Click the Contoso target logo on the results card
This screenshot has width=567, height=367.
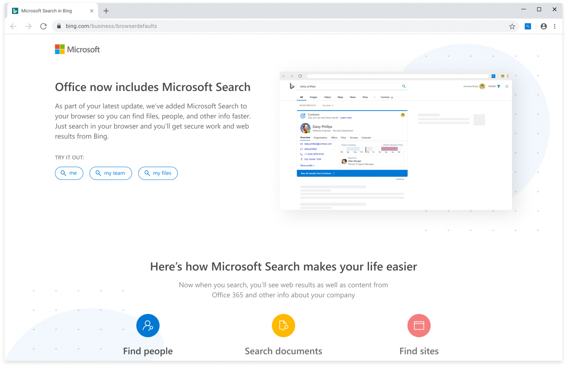(x=303, y=115)
